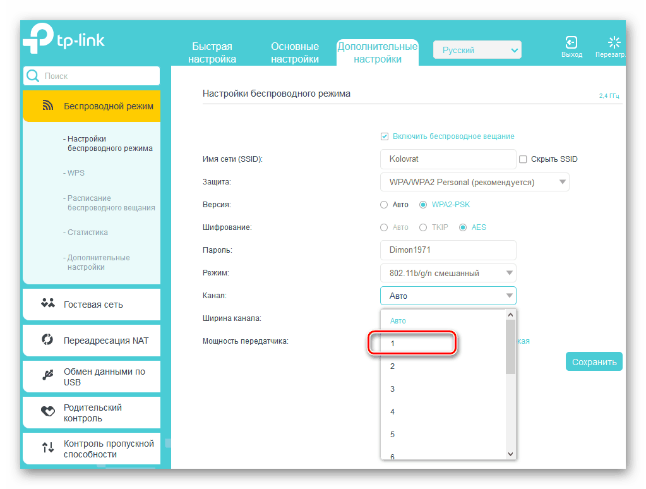Click the search magnifier icon
This screenshot has width=646, height=489.
point(33,76)
